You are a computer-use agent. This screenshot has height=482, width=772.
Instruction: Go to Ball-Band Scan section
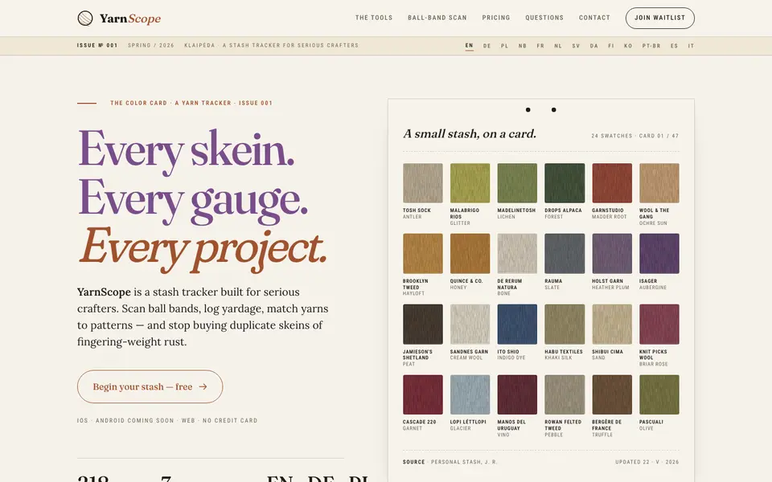tap(437, 18)
